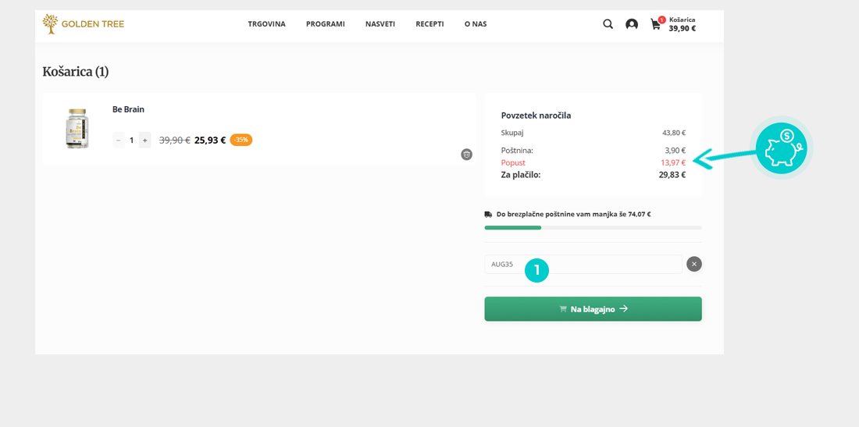Click the free shipping progress bar
Screen dimensions: 859x427
pos(593,228)
